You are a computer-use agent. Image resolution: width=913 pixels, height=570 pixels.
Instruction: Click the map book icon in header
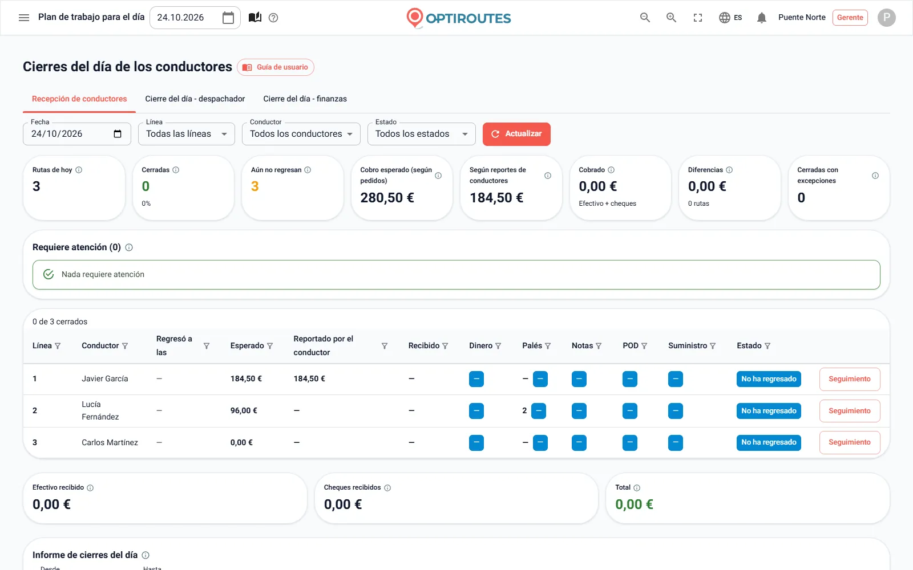(255, 18)
